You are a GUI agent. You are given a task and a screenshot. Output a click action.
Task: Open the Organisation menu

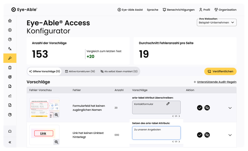click(225, 10)
